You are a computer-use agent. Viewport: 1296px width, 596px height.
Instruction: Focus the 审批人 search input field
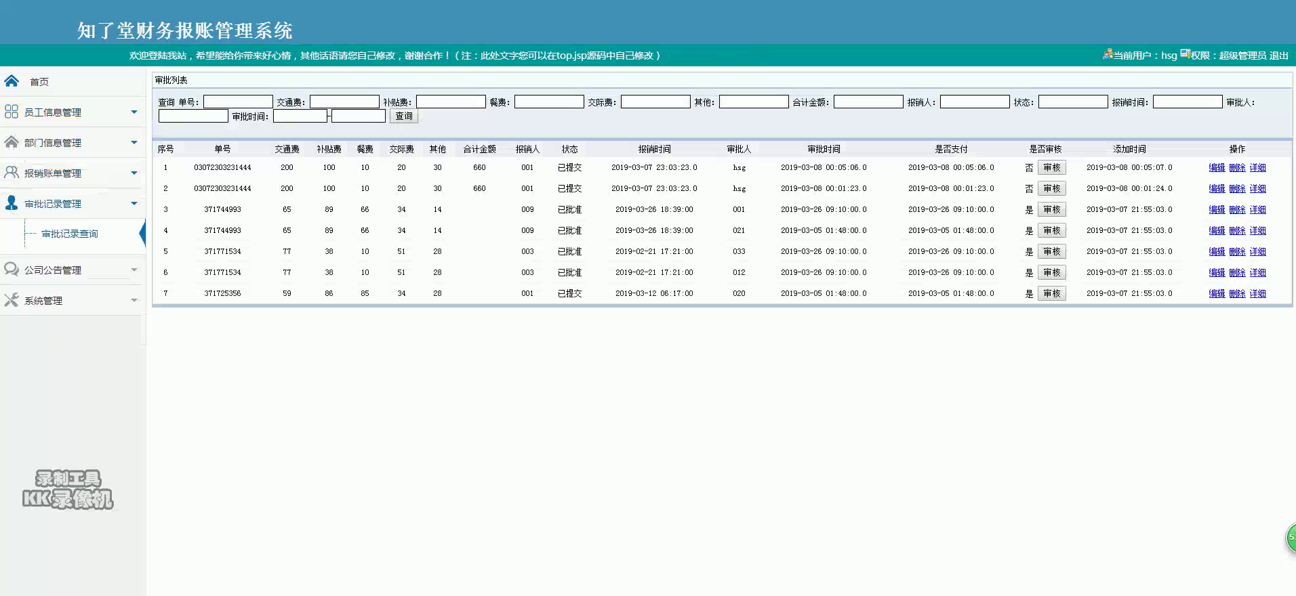point(193,116)
